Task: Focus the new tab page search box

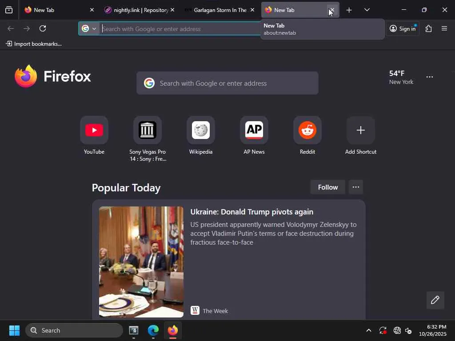Action: 227,83
